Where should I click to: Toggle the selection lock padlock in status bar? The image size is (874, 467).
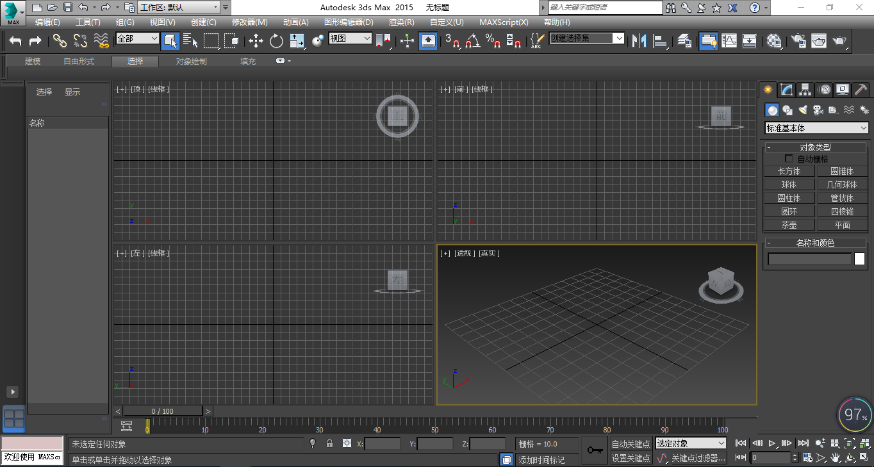click(x=329, y=443)
